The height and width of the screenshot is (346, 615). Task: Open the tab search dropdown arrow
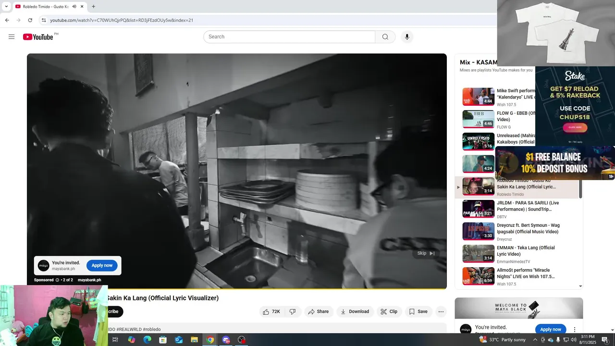pos(6,6)
